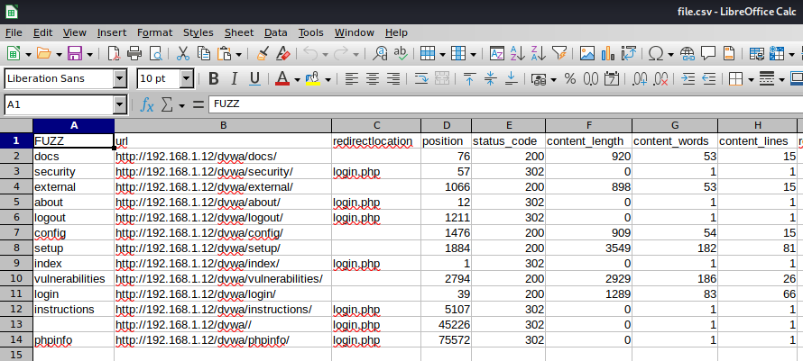This screenshot has width=803, height=361.
Task: Click the Clone Formatting paintbrush icon
Action: point(263,54)
